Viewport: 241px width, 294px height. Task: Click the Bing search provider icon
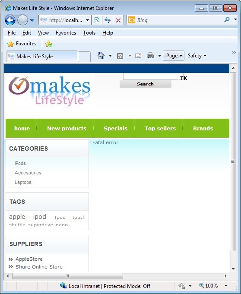point(132,20)
